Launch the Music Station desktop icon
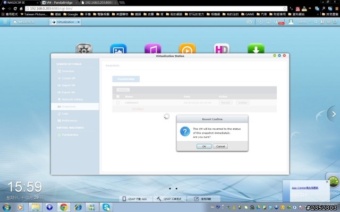340x212 pixels. pyautogui.click(x=152, y=49)
